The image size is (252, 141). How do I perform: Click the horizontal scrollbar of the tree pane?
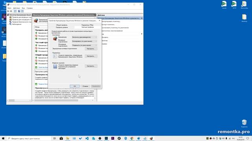tap(11, 100)
